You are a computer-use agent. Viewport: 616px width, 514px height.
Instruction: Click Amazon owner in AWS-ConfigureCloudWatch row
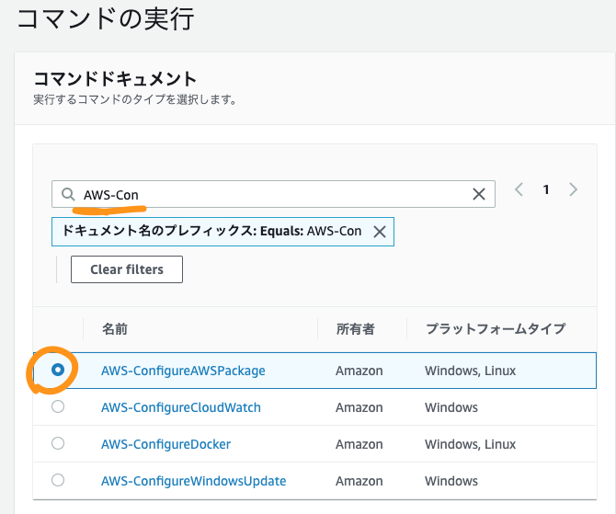coord(359,407)
